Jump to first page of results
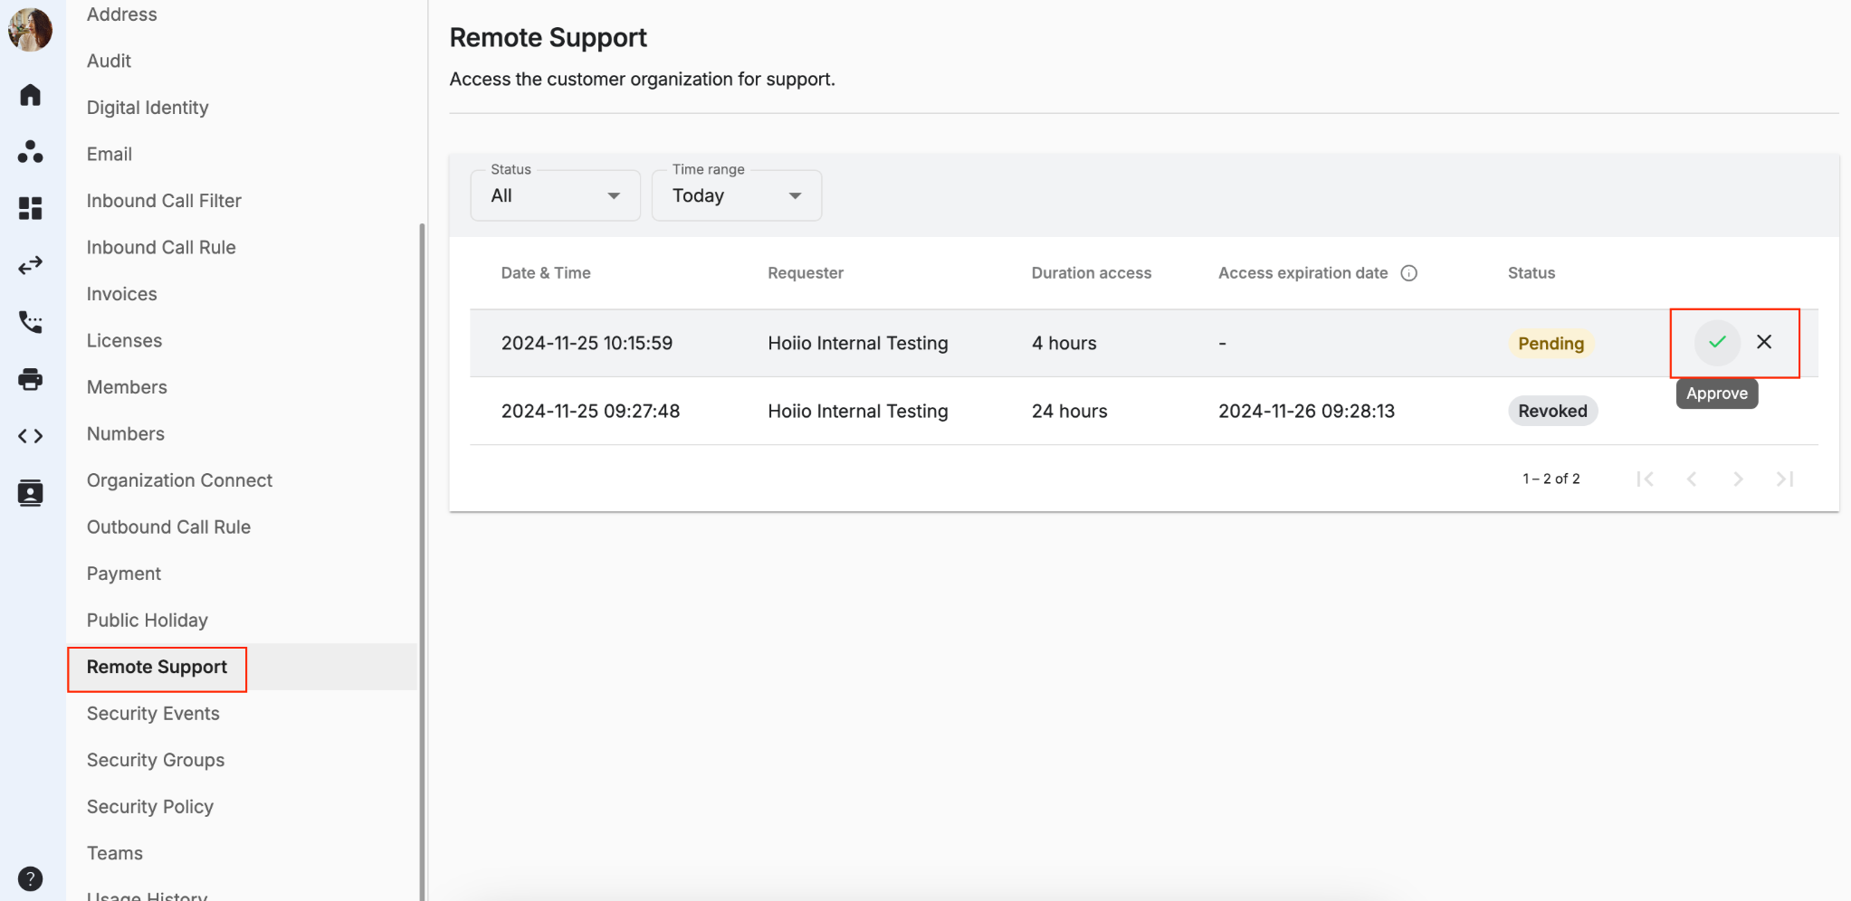1851x901 pixels. pyautogui.click(x=1645, y=479)
